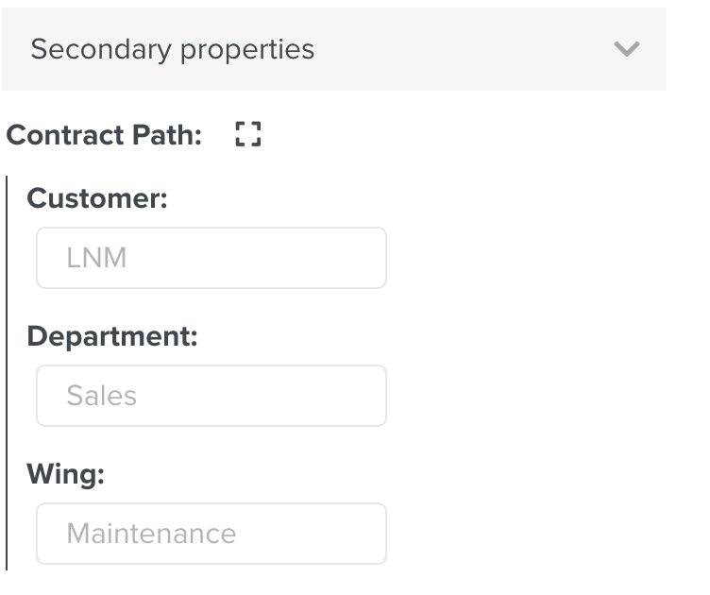Focus the Department input field

point(211,396)
